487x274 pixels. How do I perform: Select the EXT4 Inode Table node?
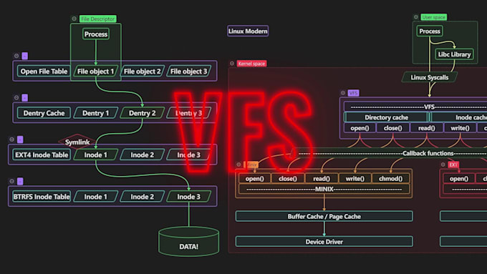coord(42,155)
